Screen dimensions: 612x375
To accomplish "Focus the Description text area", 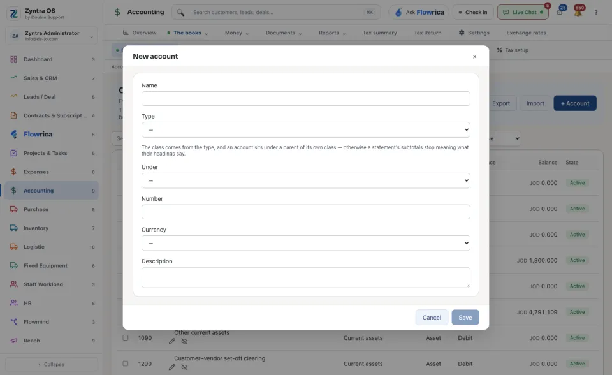I will pyautogui.click(x=305, y=277).
